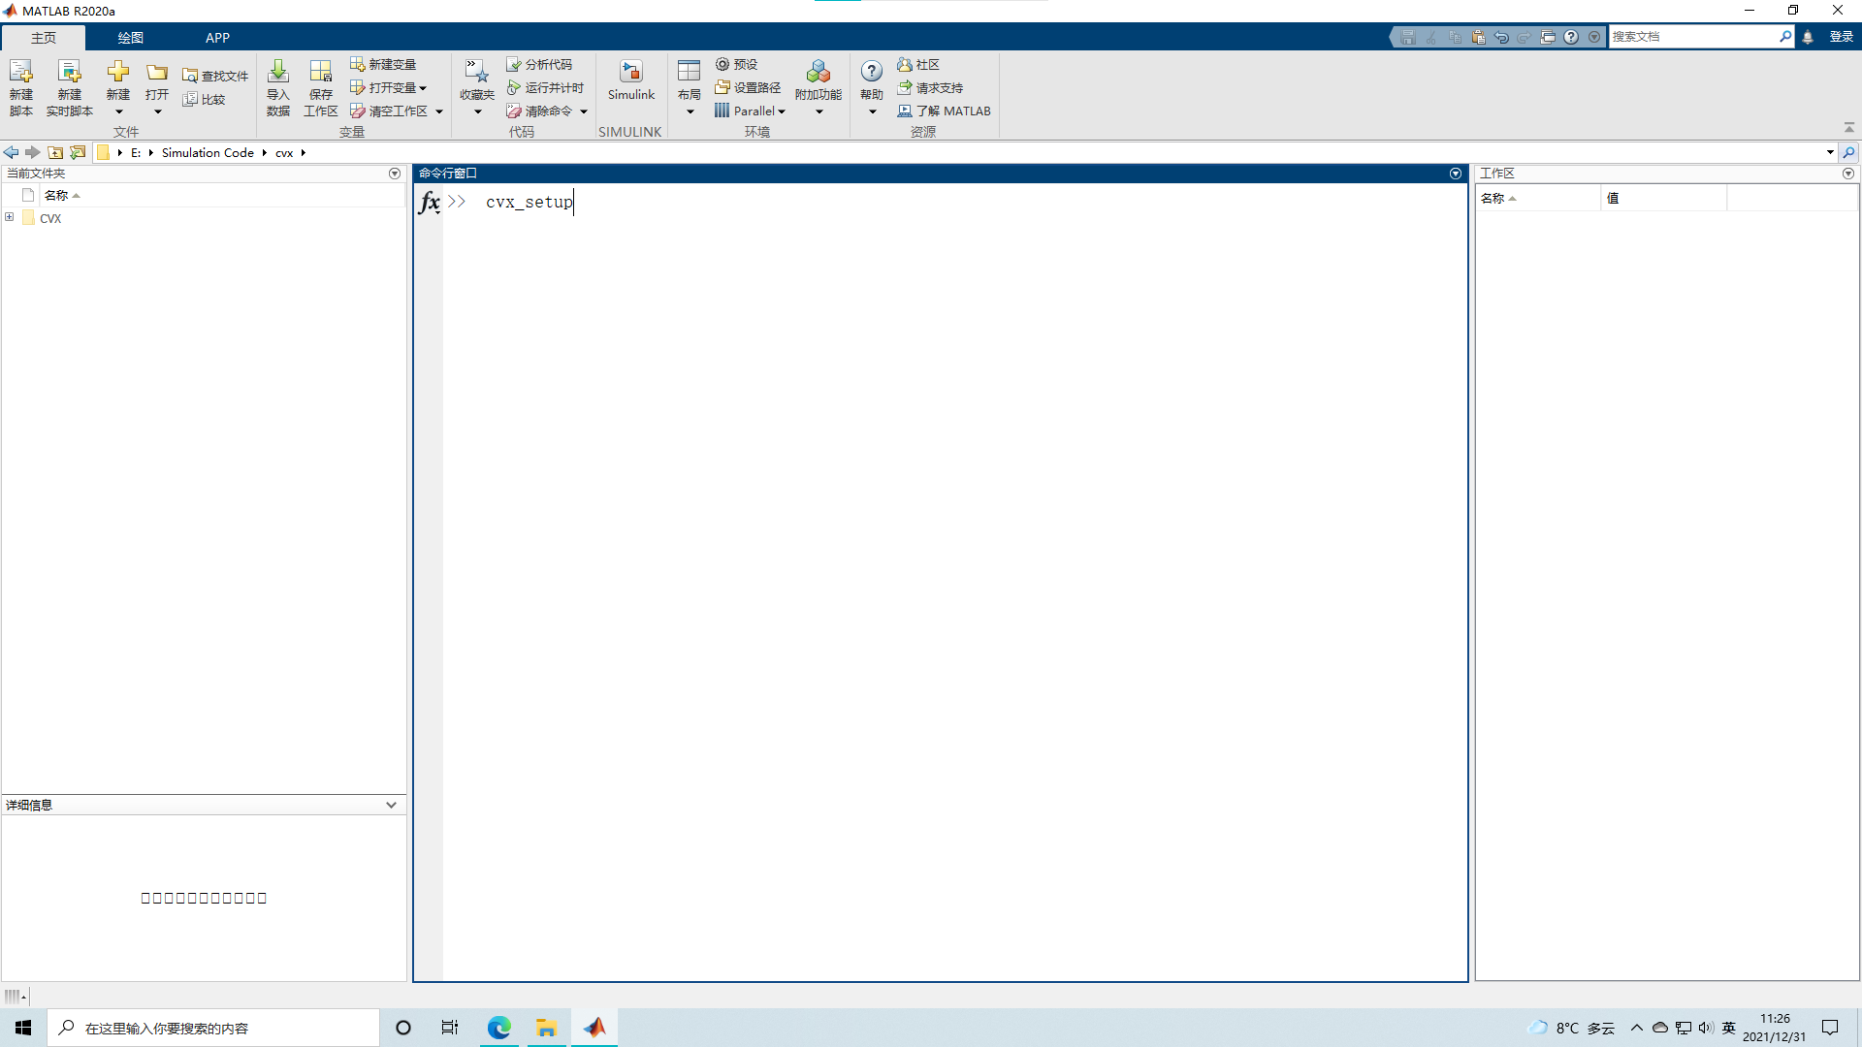Viewport: 1862px width, 1047px height.
Task: Click the Community (社区) link
Action: tap(918, 64)
